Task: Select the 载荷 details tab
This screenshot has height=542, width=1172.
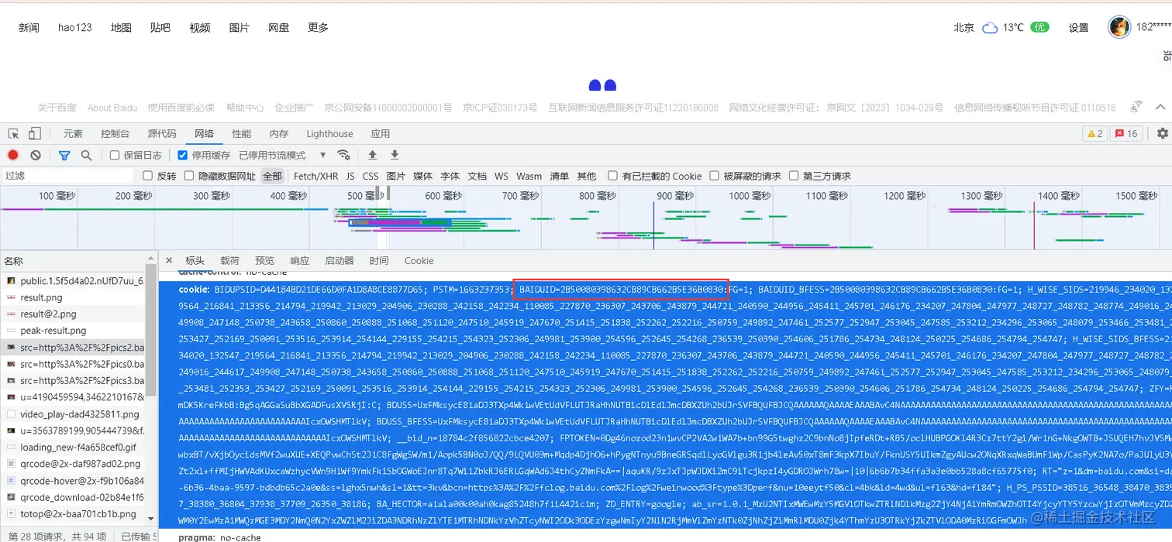Action: tap(230, 260)
